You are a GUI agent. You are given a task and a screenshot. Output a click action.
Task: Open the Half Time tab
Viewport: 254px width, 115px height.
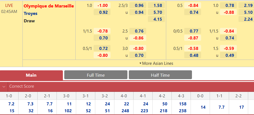coord(160,75)
